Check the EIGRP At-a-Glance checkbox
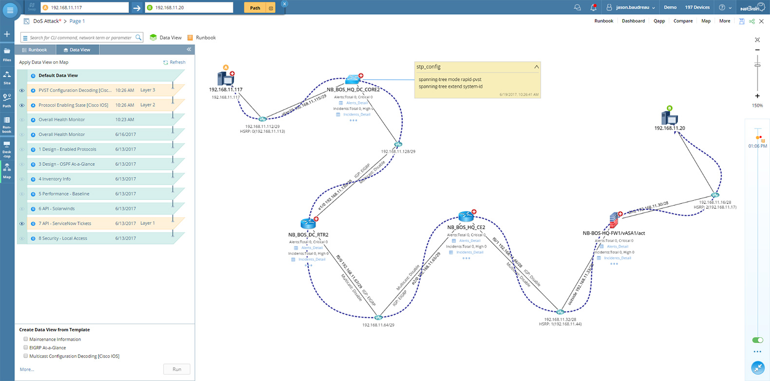The width and height of the screenshot is (770, 381). [26, 347]
